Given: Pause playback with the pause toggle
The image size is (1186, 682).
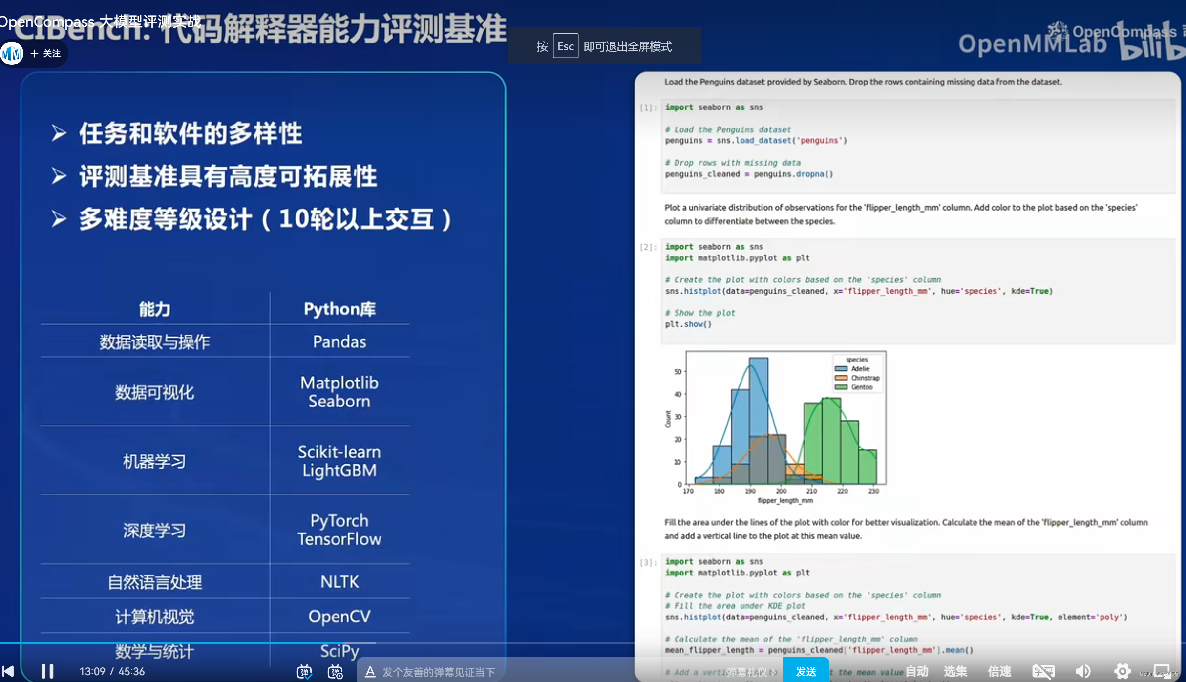Looking at the screenshot, I should click(47, 671).
